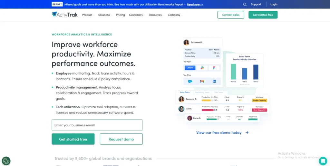Open the cookie preferences icon
This screenshot has height=166, width=330.
pos(6,161)
